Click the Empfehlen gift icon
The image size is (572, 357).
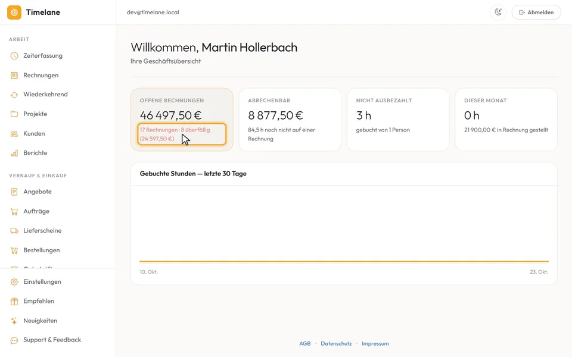(14, 301)
